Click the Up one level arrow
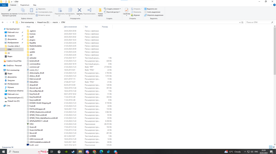Screen dimensions: 276x154 [x=13, y=22]
